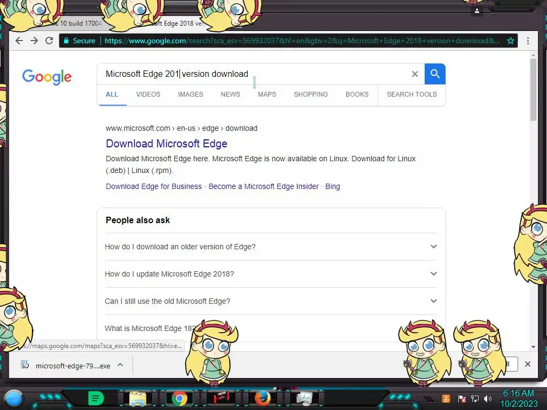
Task: Open the Download Microsoft Edge result
Action: click(x=167, y=144)
